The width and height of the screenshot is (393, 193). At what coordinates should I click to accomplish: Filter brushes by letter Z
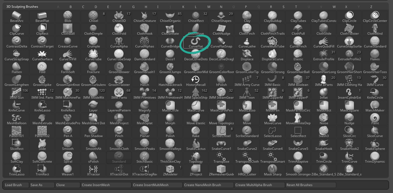click(x=371, y=7)
